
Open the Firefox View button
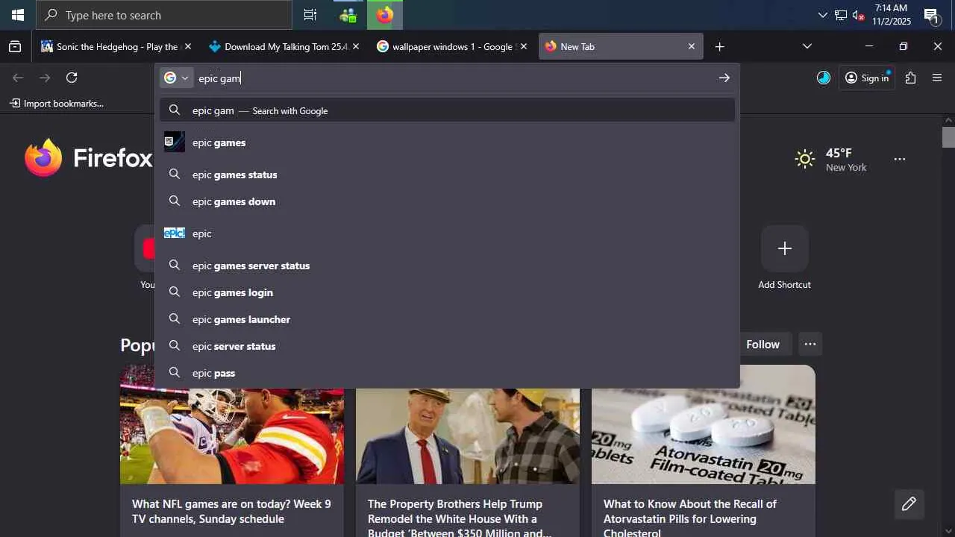point(15,46)
